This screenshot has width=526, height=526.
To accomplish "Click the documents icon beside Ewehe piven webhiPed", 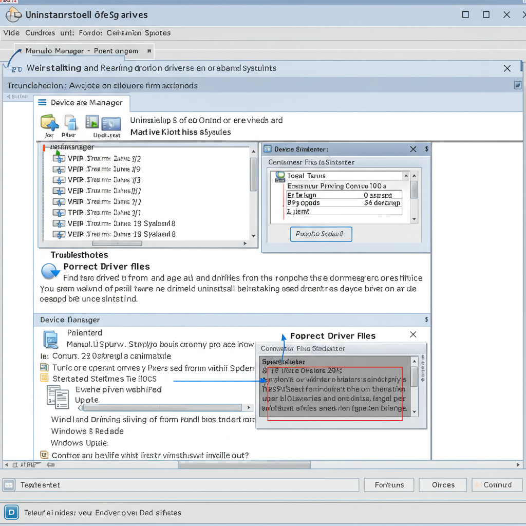I will pos(58,397).
